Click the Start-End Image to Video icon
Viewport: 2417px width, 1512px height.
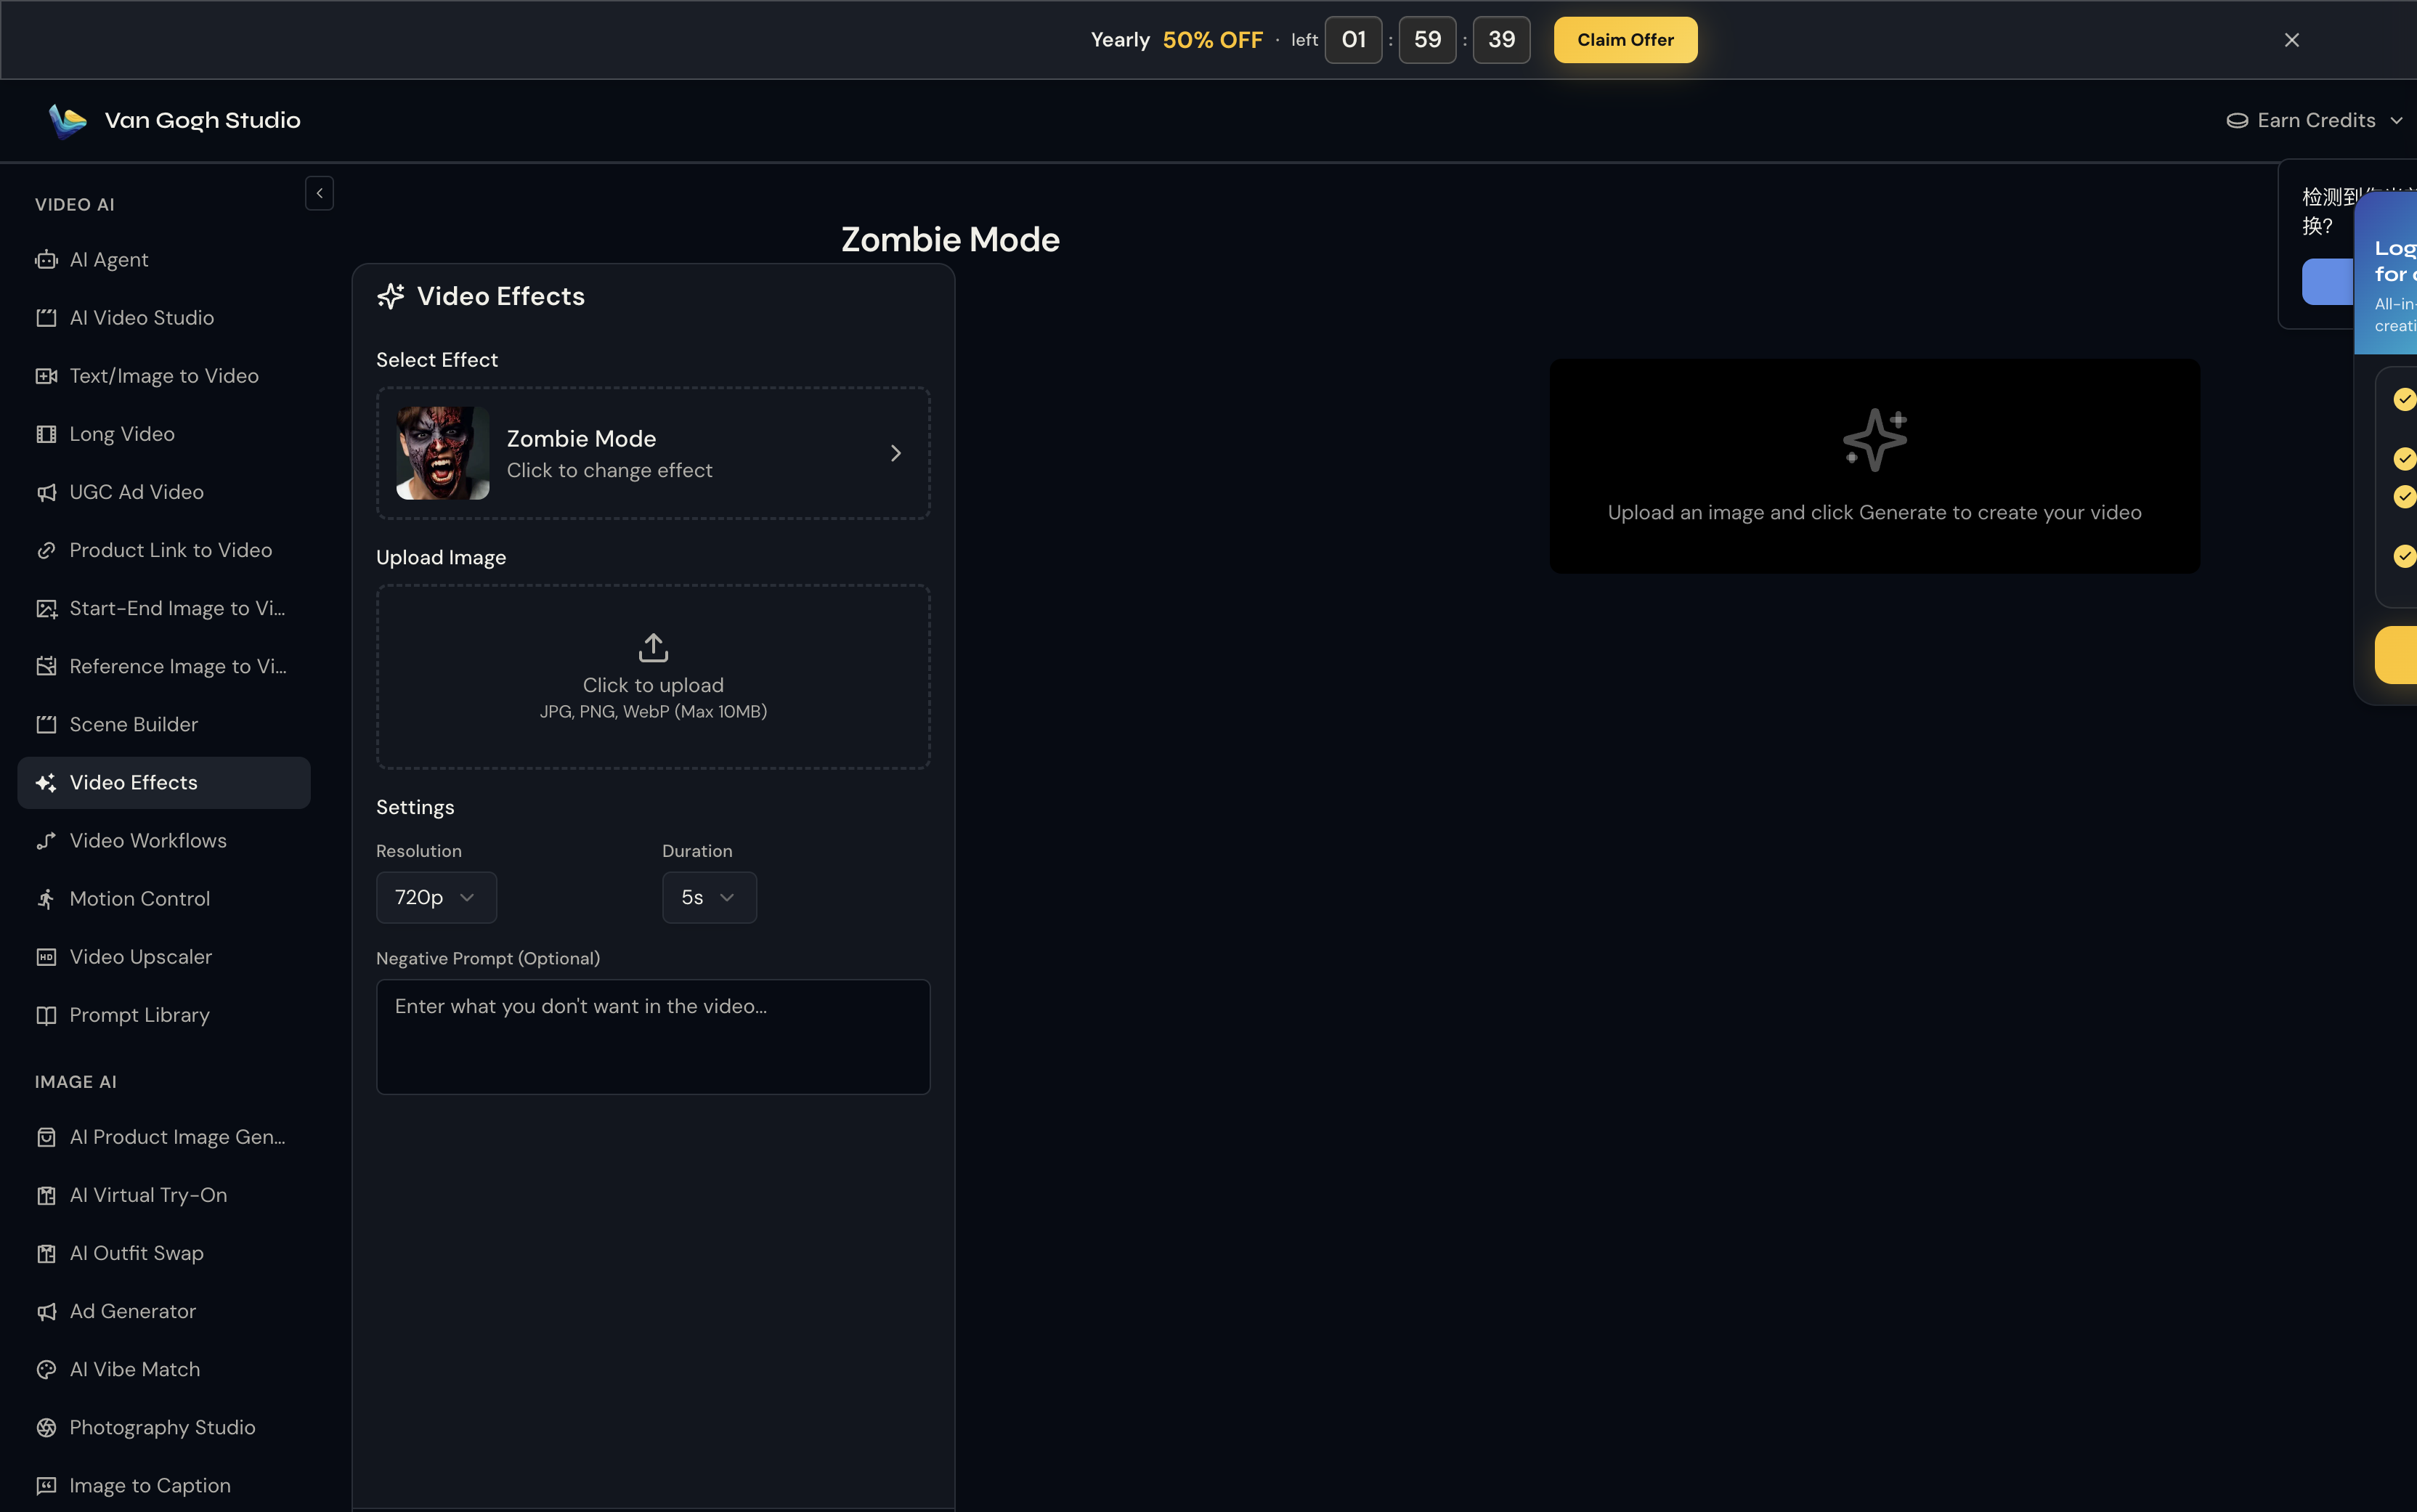click(x=46, y=608)
